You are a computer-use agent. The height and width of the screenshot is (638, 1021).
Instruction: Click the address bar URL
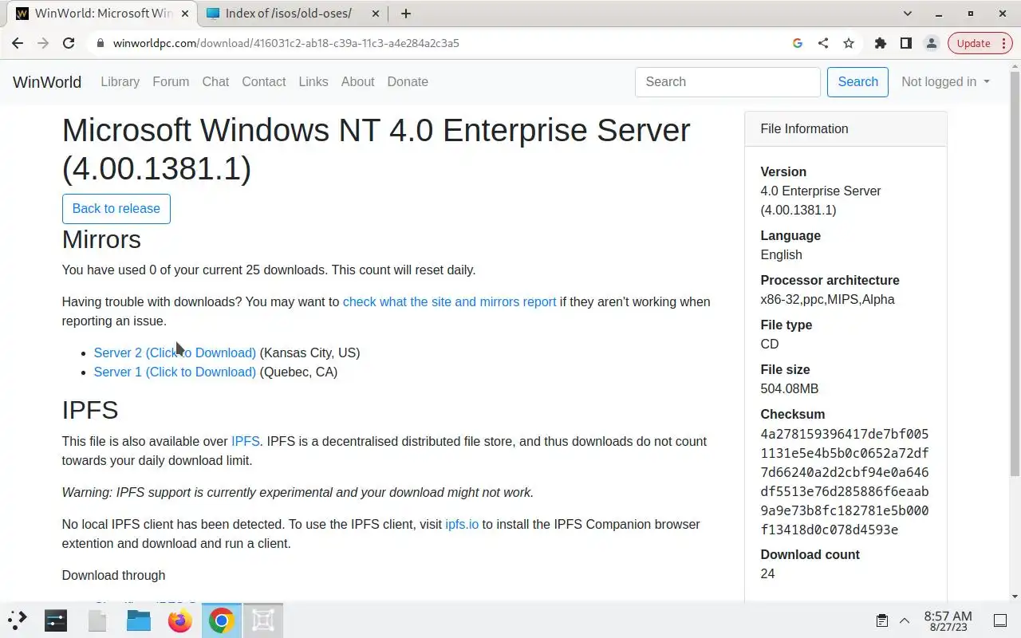click(286, 43)
